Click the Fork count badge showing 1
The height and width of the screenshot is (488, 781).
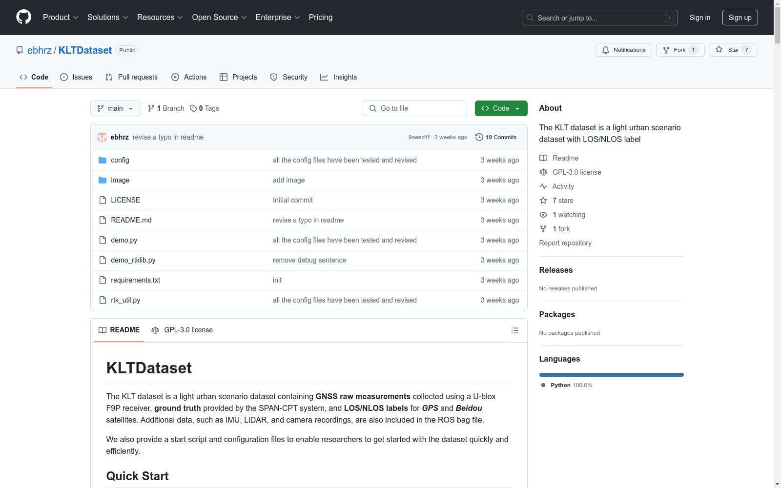tap(693, 50)
